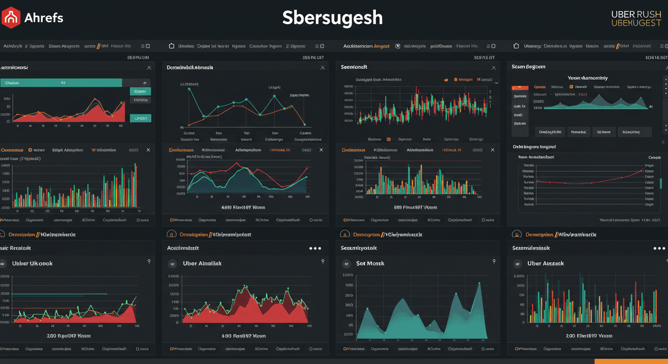668x364 pixels.
Task: Select the first sidebar item under the red tab
Action: pos(520,96)
